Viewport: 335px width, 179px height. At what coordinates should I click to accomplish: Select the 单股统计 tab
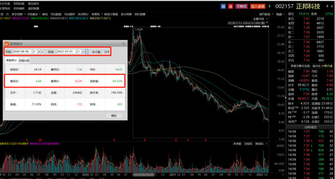coord(12,61)
